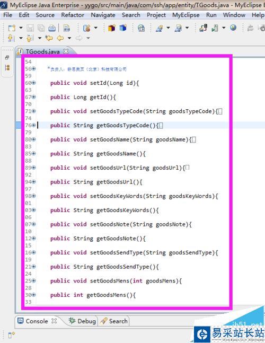Click folded-code box after setGoodsTypeCode line
This screenshot has height=343, width=265.
[220, 111]
